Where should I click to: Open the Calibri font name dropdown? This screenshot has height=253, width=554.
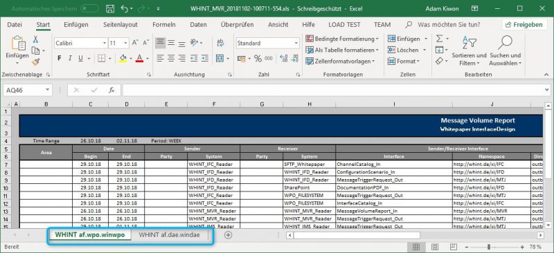(x=105, y=44)
